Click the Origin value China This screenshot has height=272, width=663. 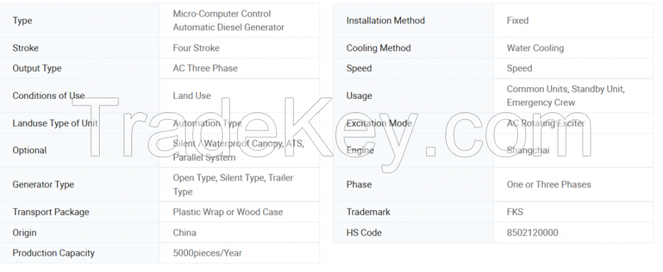click(x=185, y=233)
